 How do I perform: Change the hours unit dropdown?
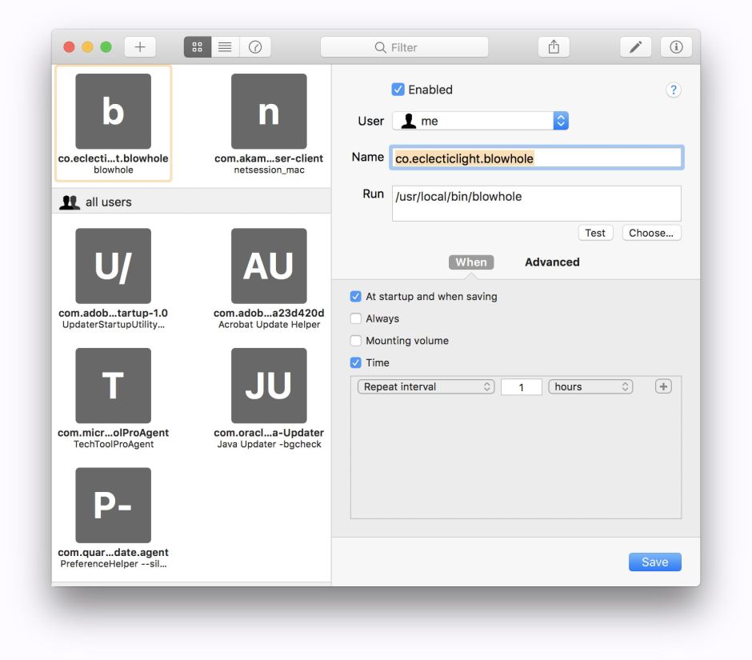[x=590, y=387]
